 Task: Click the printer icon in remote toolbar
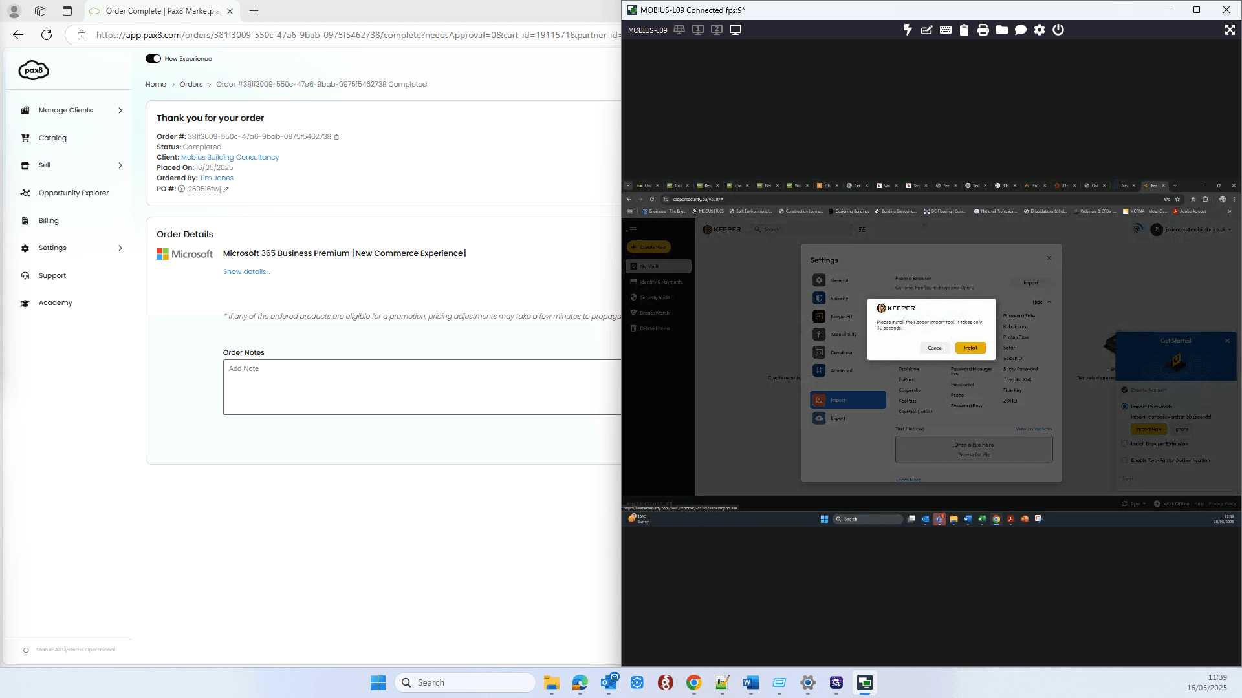click(x=983, y=30)
